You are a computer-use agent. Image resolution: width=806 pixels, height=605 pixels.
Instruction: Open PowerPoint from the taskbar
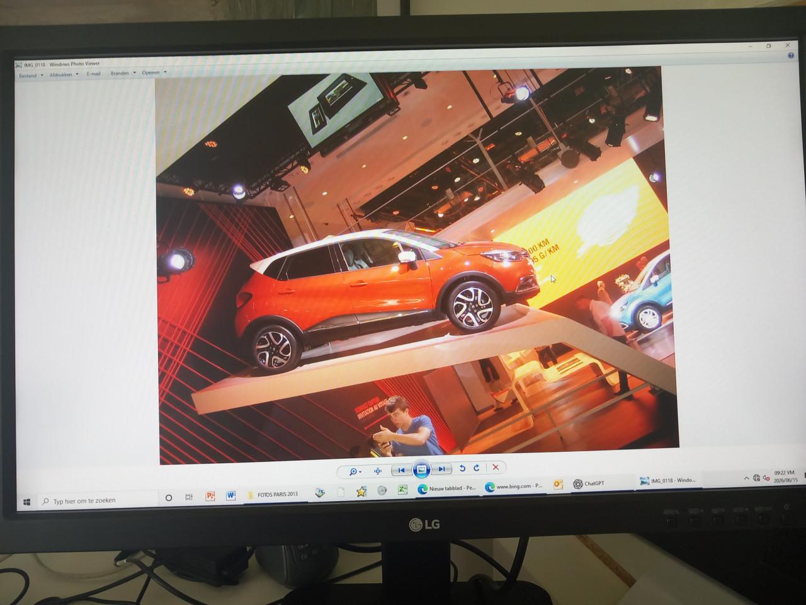[x=210, y=497]
